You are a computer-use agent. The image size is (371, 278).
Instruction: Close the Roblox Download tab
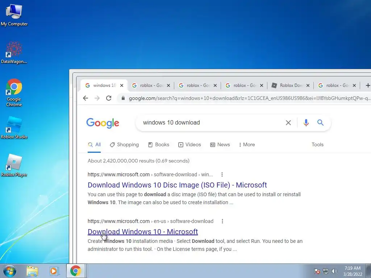308,85
